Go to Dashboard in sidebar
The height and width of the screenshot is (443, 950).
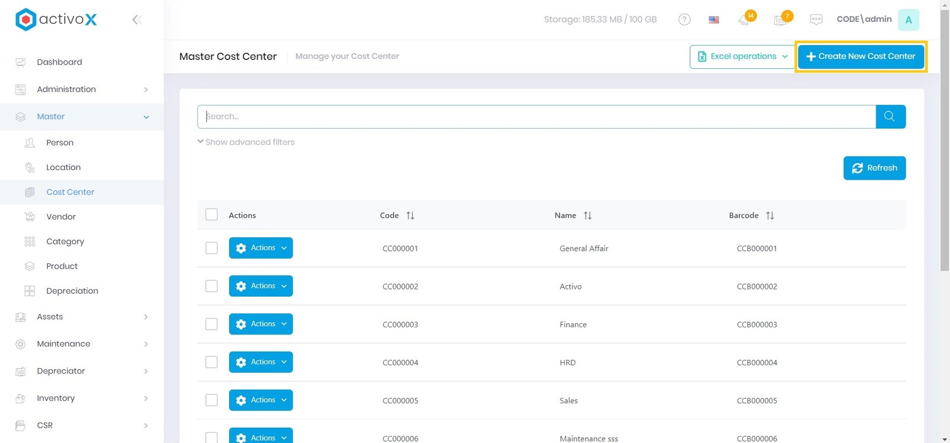(59, 62)
